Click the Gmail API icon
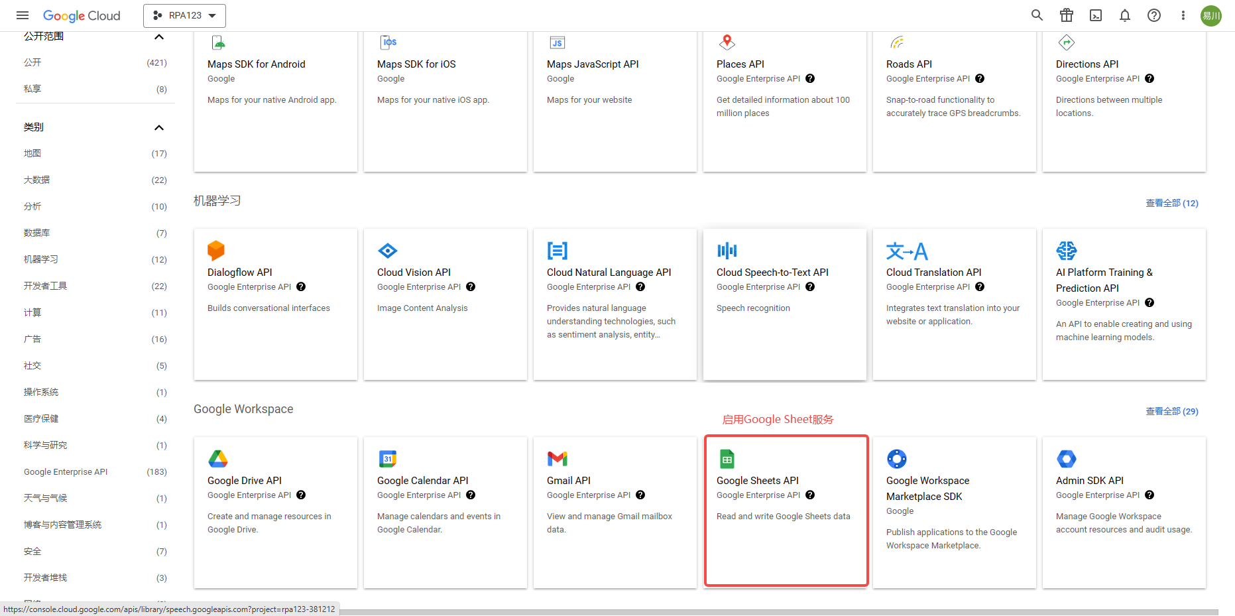Screen dimensions: 1235x616 (x=558, y=458)
